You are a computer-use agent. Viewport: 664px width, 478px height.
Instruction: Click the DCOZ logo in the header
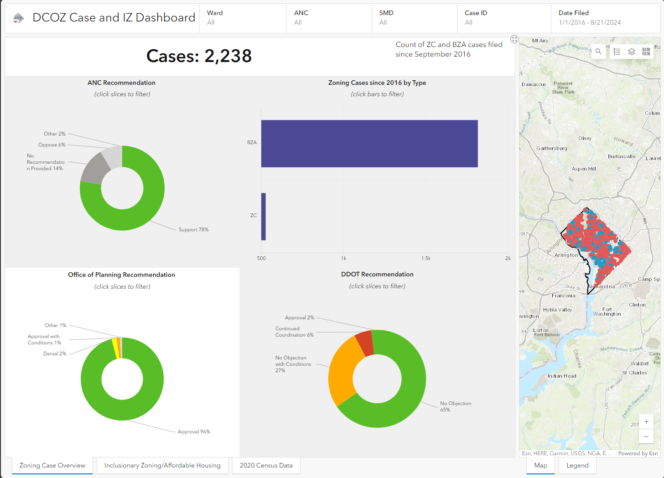pos(18,18)
